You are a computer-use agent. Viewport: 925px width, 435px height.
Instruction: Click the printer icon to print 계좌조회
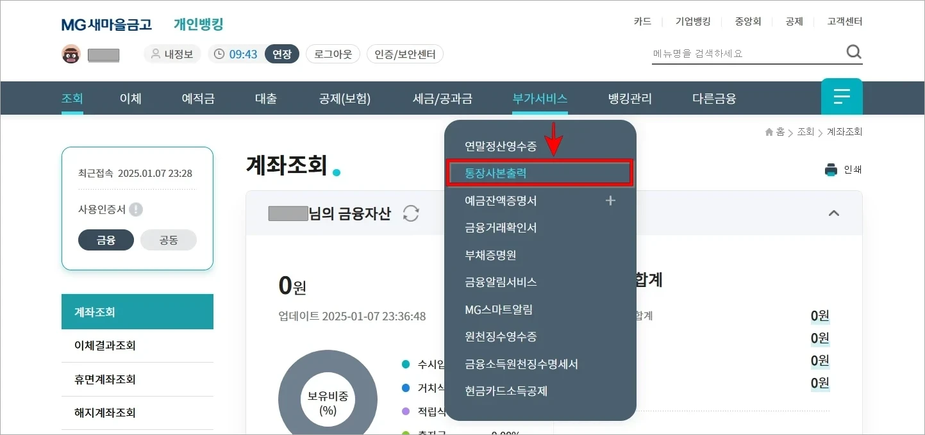(831, 169)
